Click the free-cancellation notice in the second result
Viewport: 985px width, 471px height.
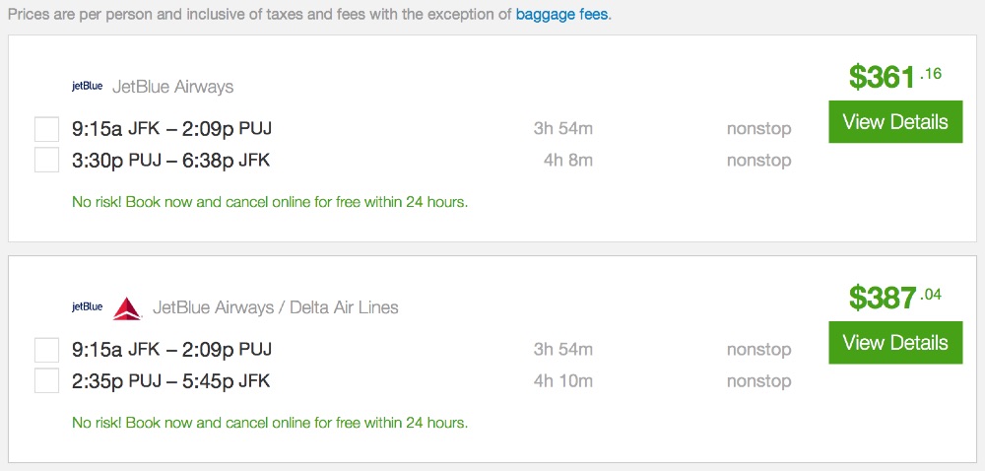pyautogui.click(x=270, y=423)
